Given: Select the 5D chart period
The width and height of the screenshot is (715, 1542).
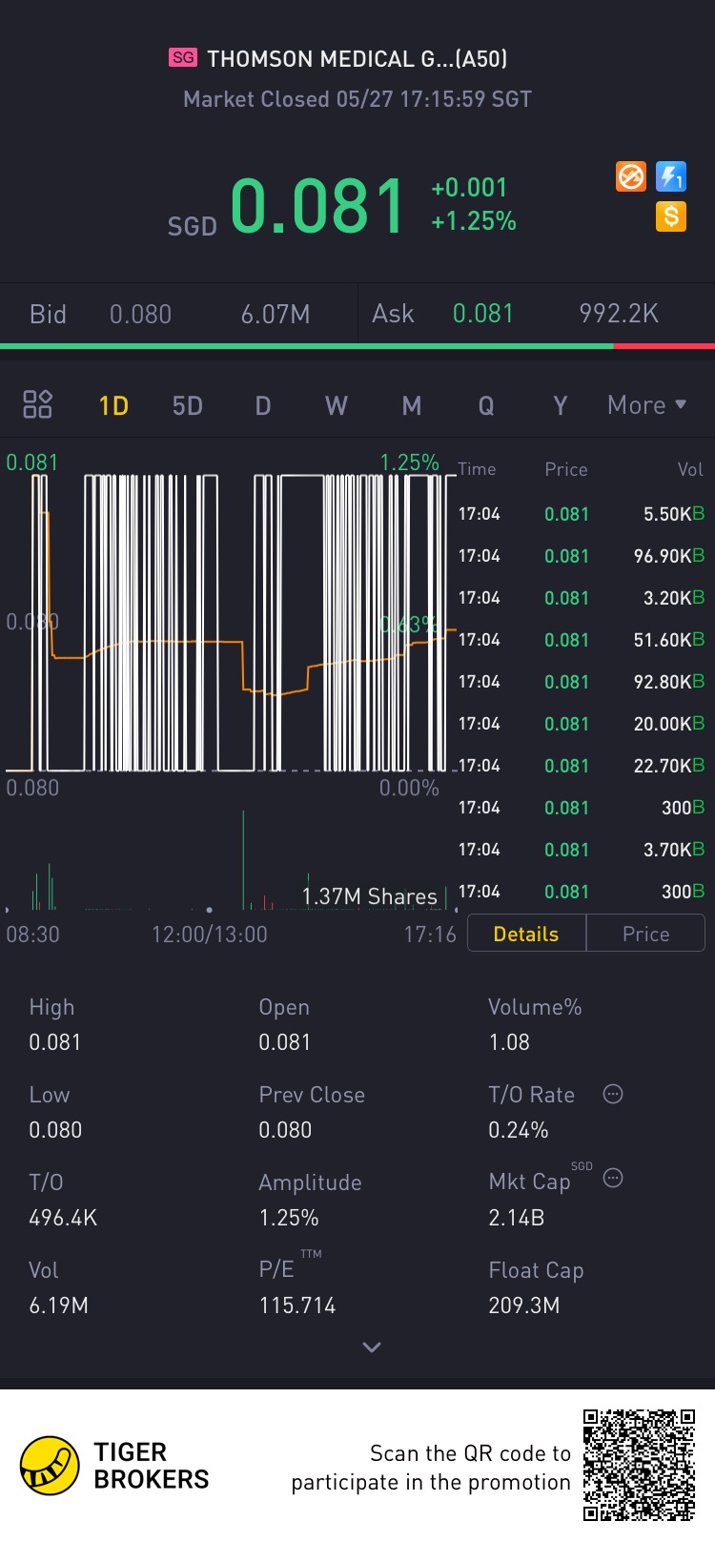Looking at the screenshot, I should click(x=188, y=405).
